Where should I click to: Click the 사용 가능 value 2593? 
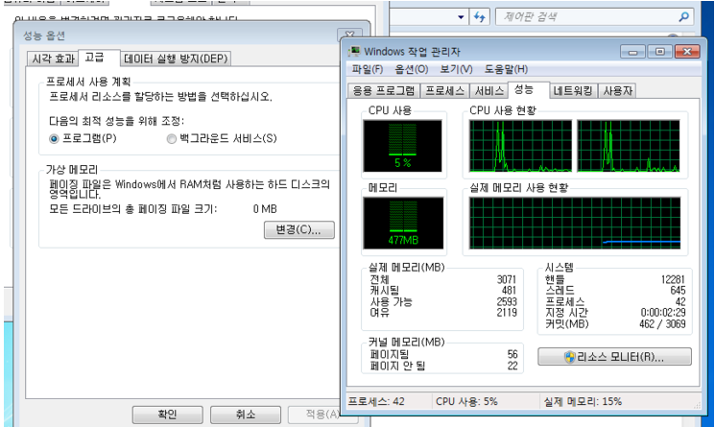coord(506,301)
